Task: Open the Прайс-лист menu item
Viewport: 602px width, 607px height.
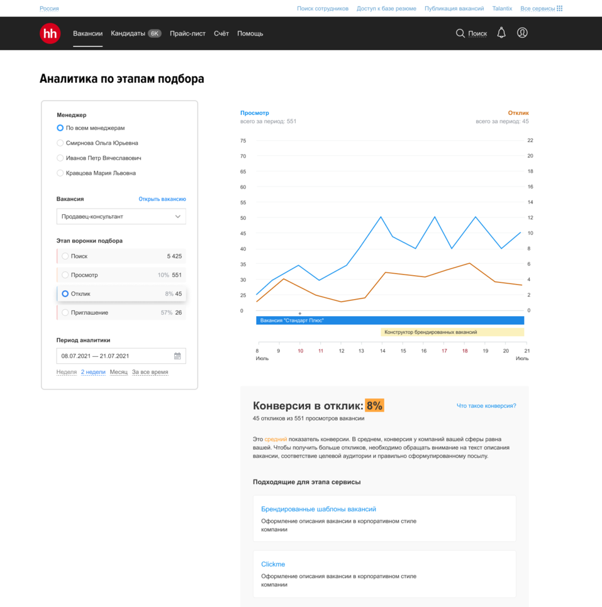Action: (187, 33)
